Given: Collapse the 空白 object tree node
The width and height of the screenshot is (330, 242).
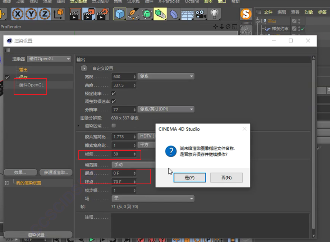Looking at the screenshot, I should point(258,21).
